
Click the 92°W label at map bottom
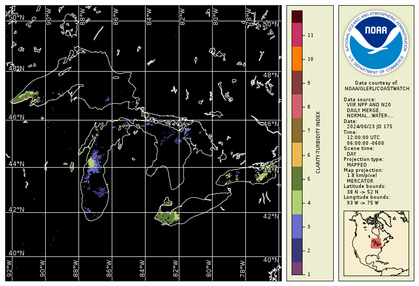click(9, 269)
